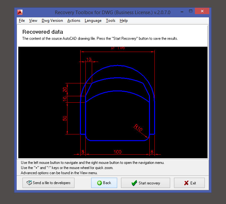Click the 116 diameter dimension at top
The image size is (226, 204).
(x=118, y=48)
